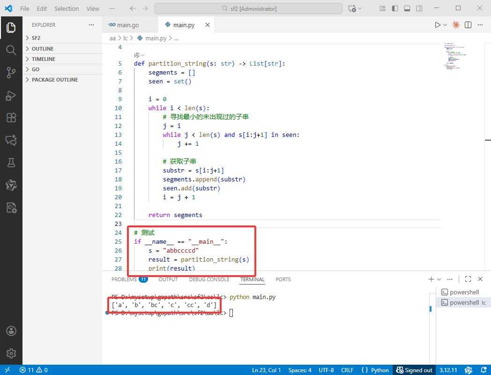Image resolution: width=491 pixels, height=375 pixels.
Task: Open the Edit menu
Action: 42,8
